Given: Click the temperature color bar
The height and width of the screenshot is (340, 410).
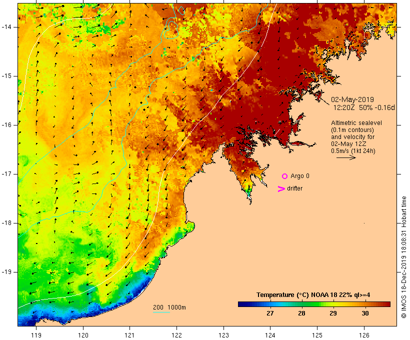Looking at the screenshot, I should [314, 304].
